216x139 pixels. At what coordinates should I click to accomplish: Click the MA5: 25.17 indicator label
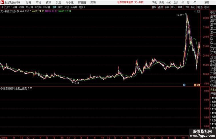[x=25, y=11]
